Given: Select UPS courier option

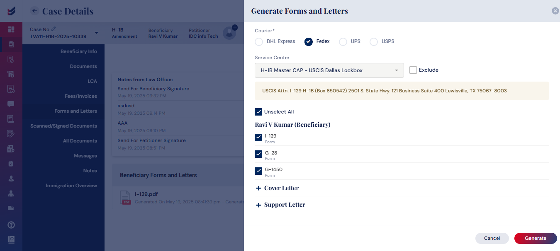Looking at the screenshot, I should tap(343, 42).
